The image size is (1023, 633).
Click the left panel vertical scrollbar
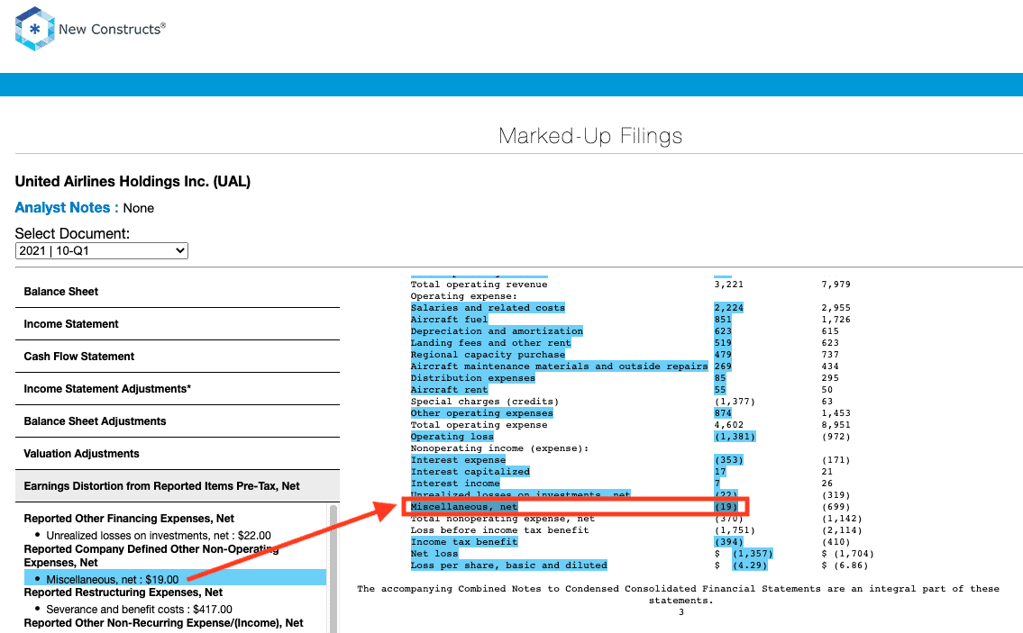(x=333, y=568)
